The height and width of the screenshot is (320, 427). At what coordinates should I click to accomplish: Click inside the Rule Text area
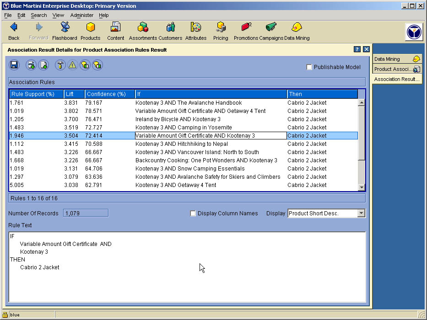pyautogui.click(x=187, y=267)
